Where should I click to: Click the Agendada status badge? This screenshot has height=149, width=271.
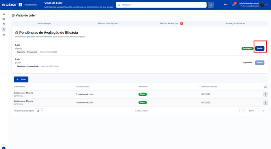pyautogui.click(x=247, y=63)
